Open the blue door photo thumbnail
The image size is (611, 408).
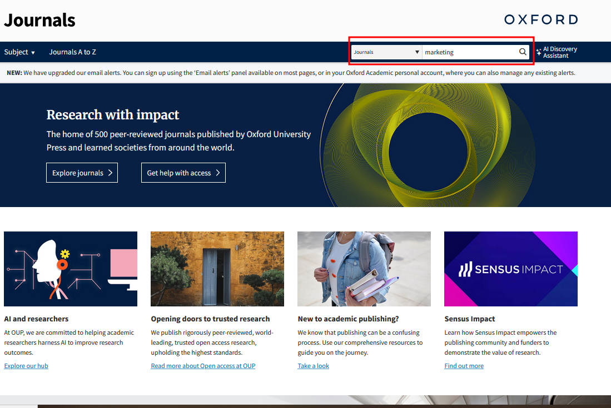(x=217, y=269)
